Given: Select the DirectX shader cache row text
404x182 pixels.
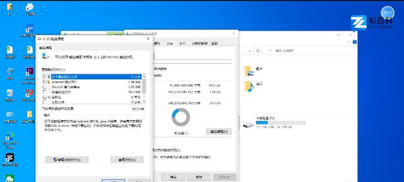Looking at the screenshot, I should pyautogui.click(x=66, y=87).
